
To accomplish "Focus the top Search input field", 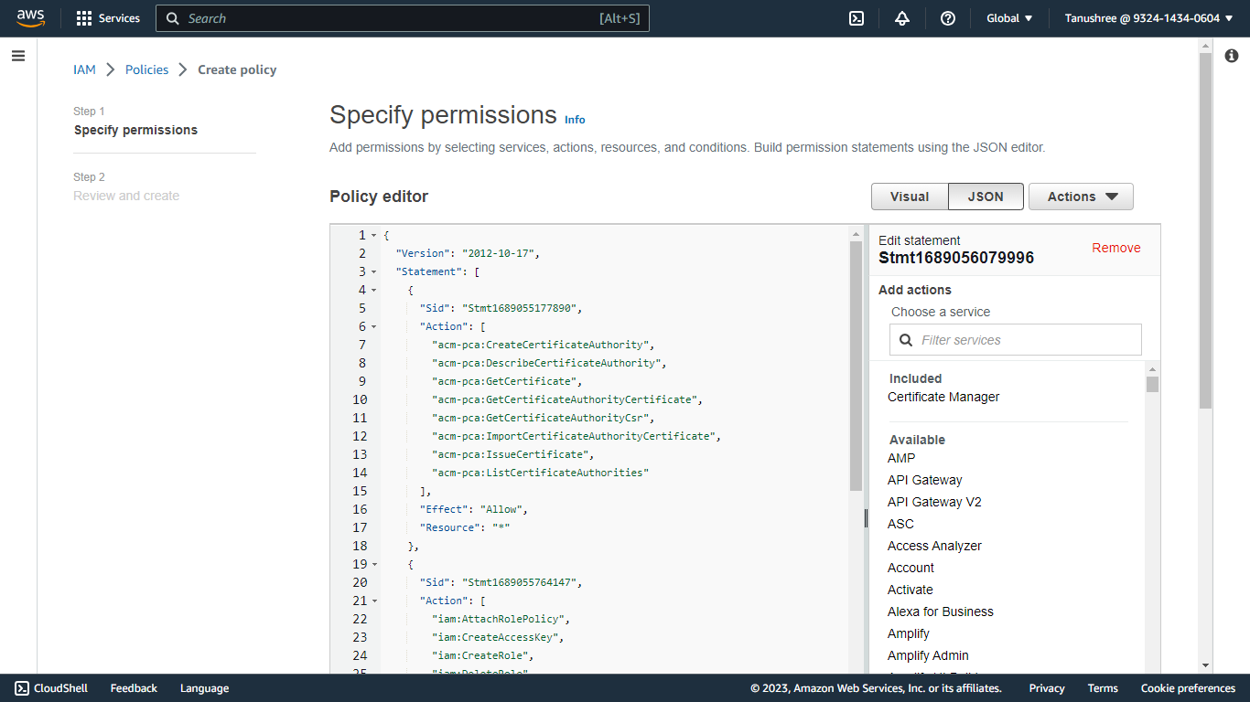I will [403, 18].
